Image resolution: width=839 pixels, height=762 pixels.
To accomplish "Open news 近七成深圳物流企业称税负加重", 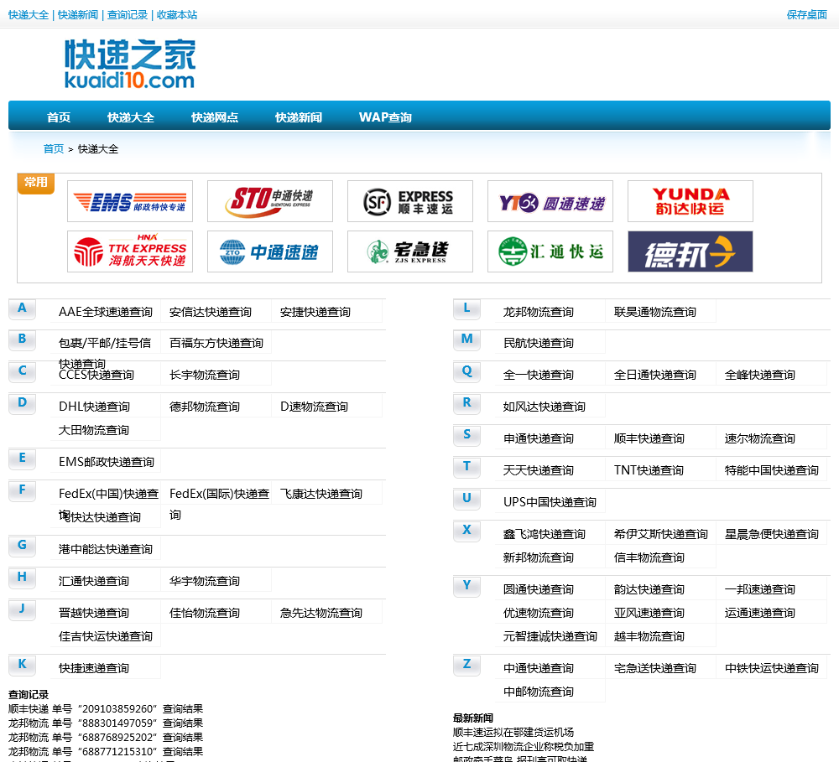I will pos(524,747).
